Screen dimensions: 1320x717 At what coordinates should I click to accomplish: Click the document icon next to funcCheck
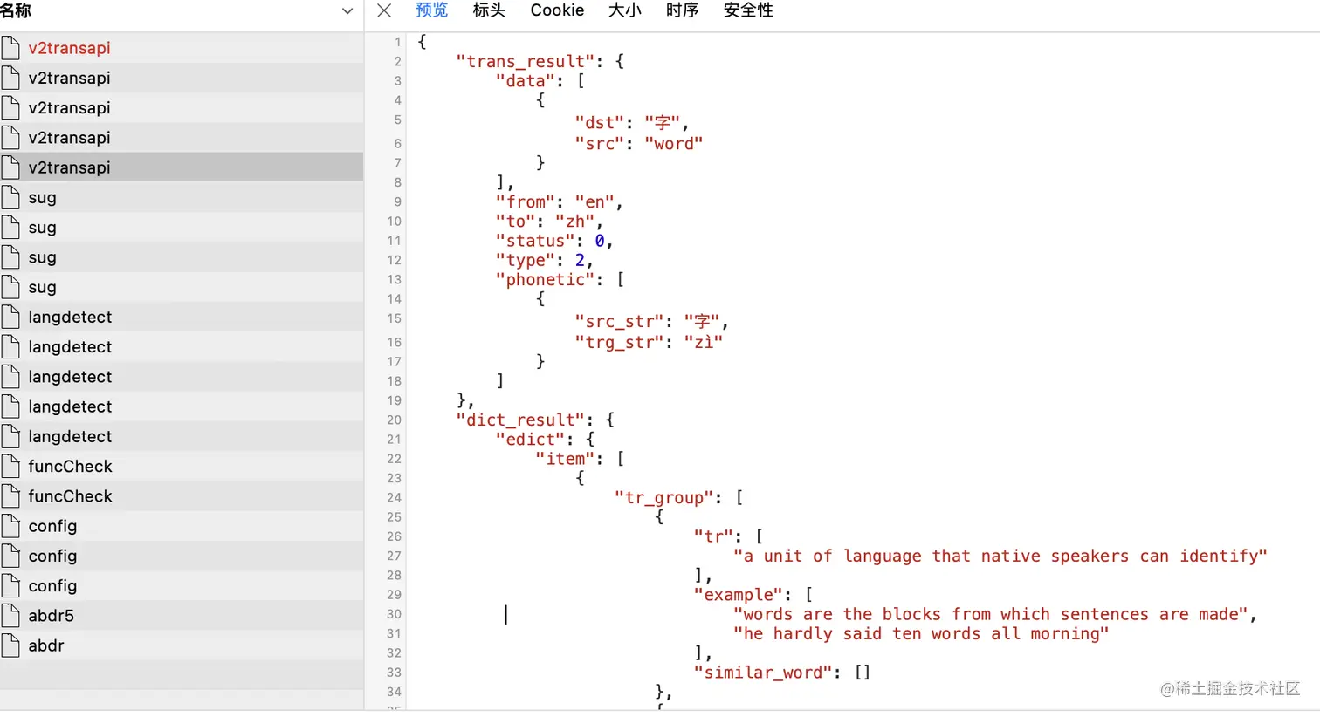[11, 466]
